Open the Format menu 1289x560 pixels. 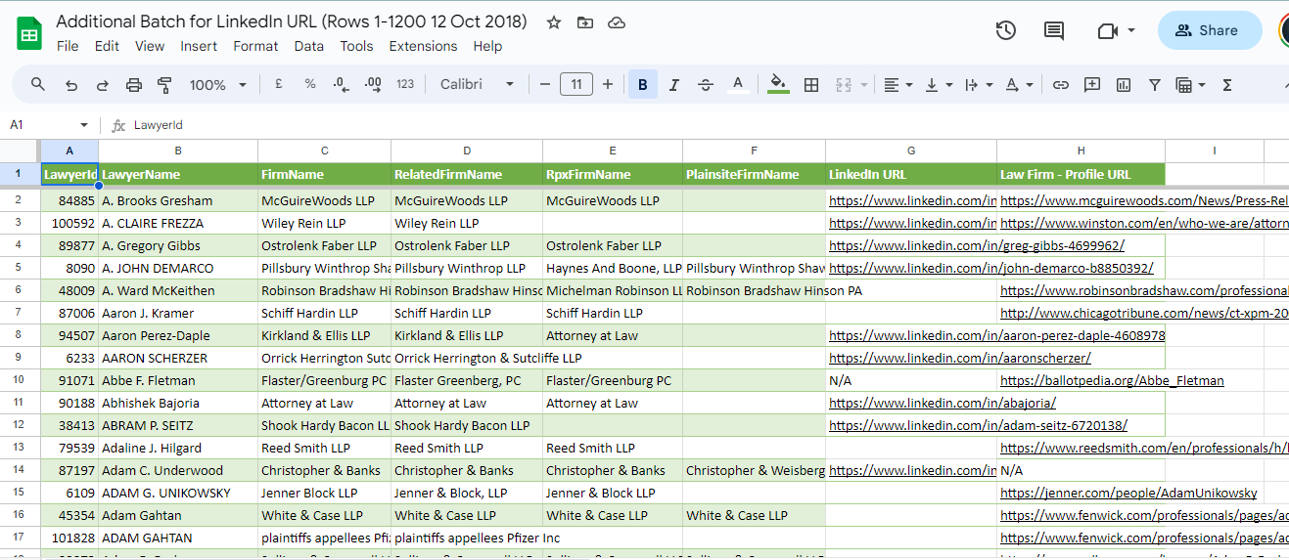tap(255, 46)
